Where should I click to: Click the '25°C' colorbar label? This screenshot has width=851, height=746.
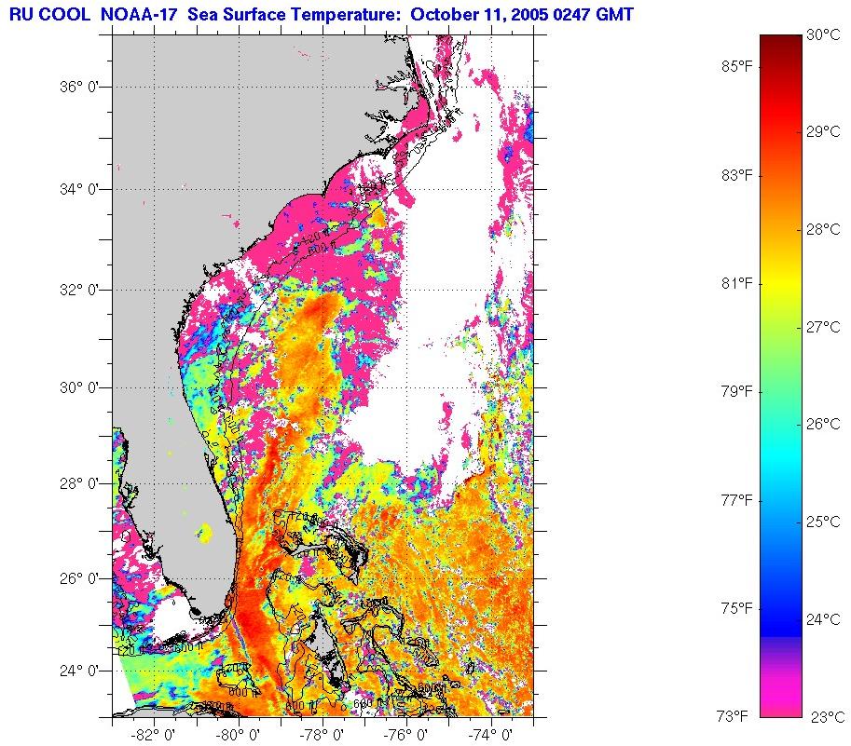tap(823, 522)
